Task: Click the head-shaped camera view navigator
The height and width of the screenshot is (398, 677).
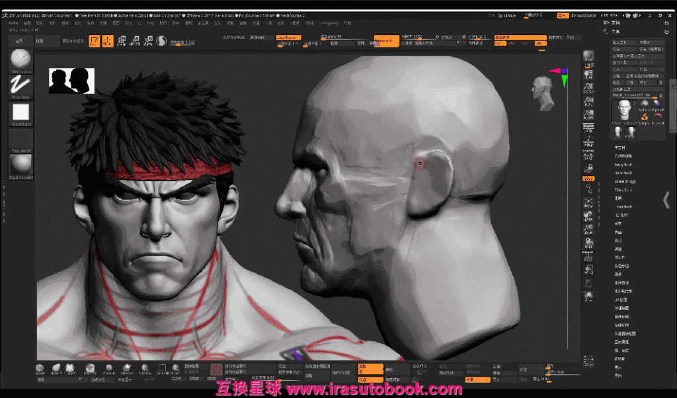Action: [x=543, y=93]
